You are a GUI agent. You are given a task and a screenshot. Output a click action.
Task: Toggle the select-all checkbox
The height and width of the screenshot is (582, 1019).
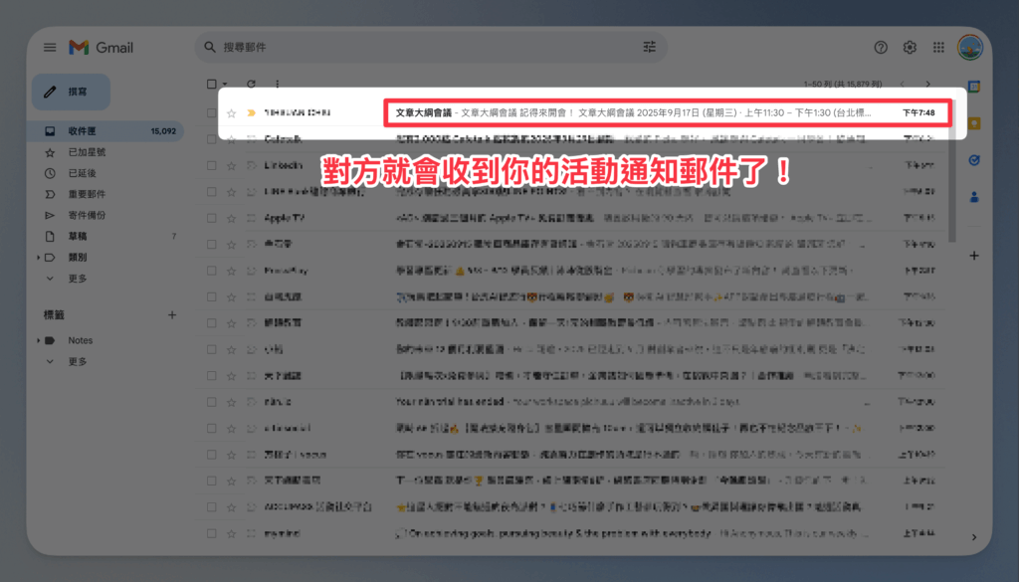[x=210, y=85]
